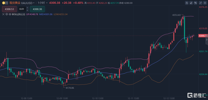Click the 4261.74 price axis label
Image resolution: width=208 pixels, height=100 pixels.
[x=203, y=51]
